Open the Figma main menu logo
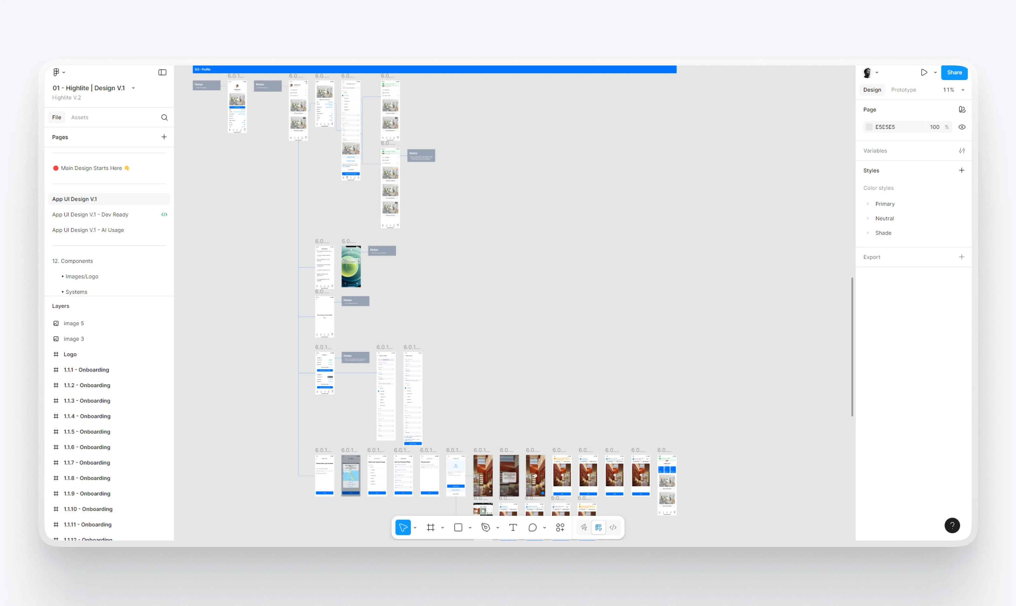The image size is (1016, 606). tap(56, 72)
